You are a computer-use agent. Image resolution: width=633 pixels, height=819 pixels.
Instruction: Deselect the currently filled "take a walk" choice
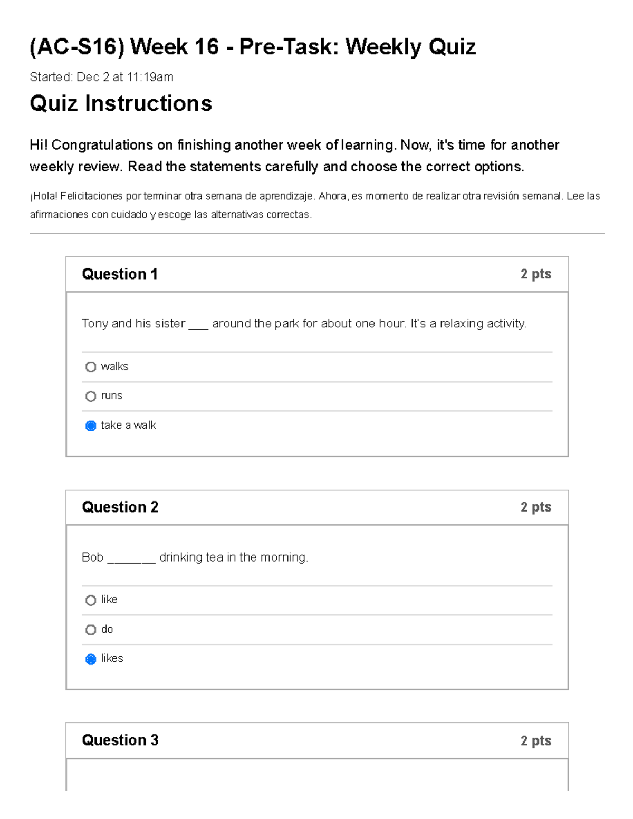click(x=90, y=425)
